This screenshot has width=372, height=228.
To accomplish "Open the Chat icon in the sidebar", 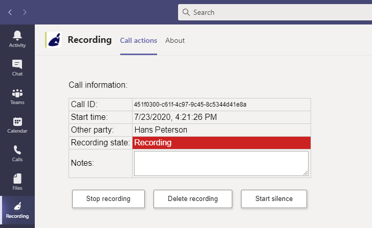I will click(17, 64).
